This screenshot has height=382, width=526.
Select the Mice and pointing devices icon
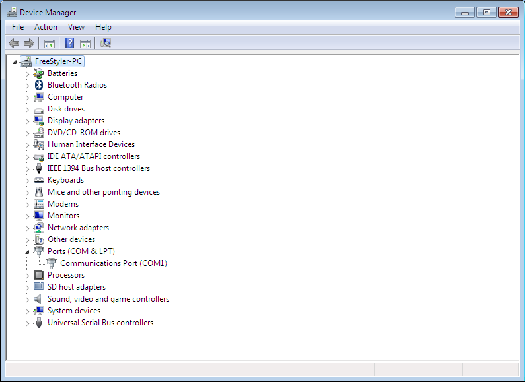[x=39, y=192]
